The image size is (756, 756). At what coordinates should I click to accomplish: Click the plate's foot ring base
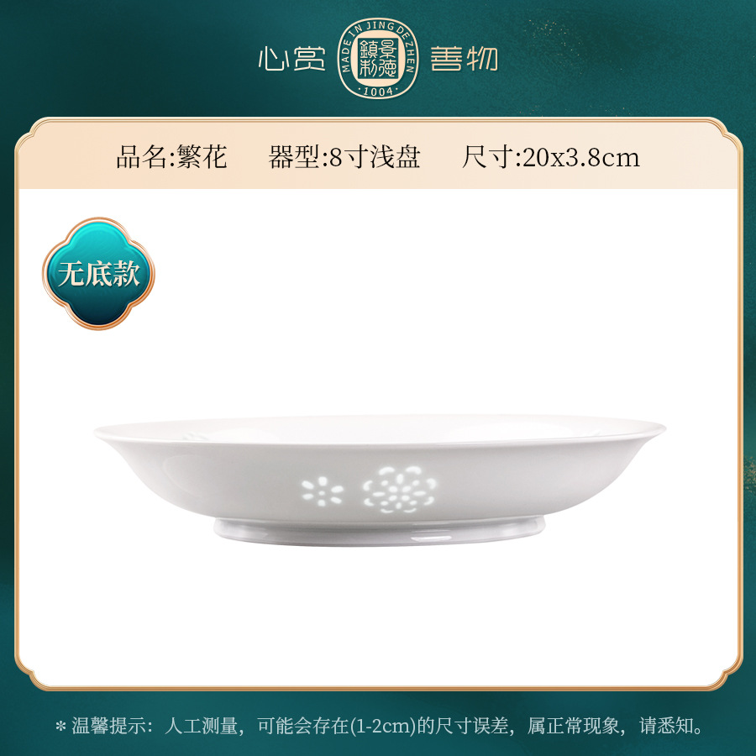[x=380, y=533]
